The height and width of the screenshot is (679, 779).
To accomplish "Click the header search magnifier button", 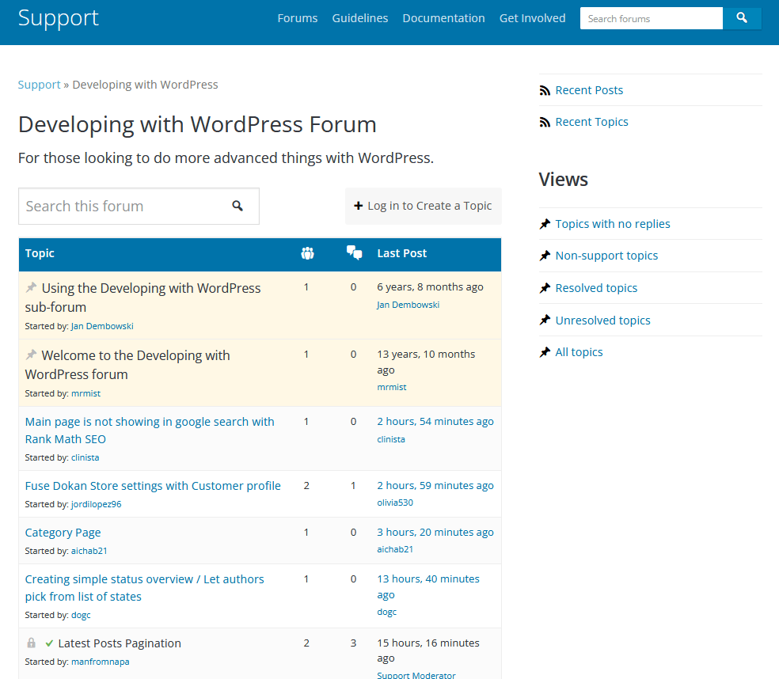I will [742, 18].
